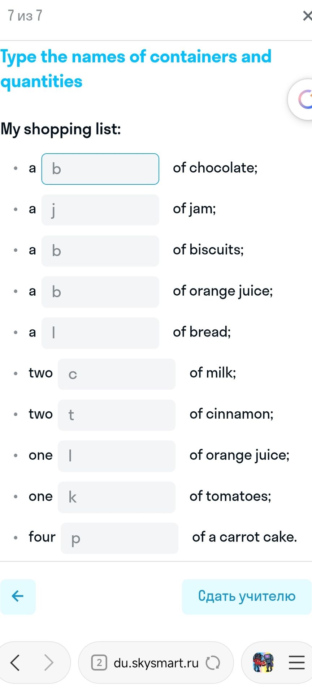Click the input field before 'of biscuits'

coord(100,251)
